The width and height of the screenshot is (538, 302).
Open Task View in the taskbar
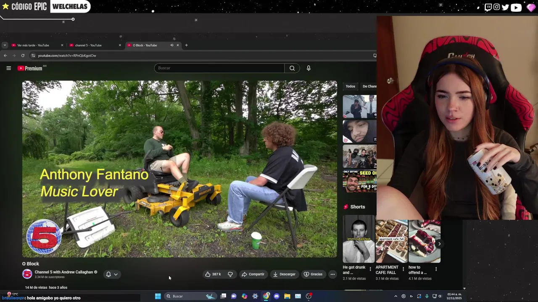pyautogui.click(x=223, y=296)
